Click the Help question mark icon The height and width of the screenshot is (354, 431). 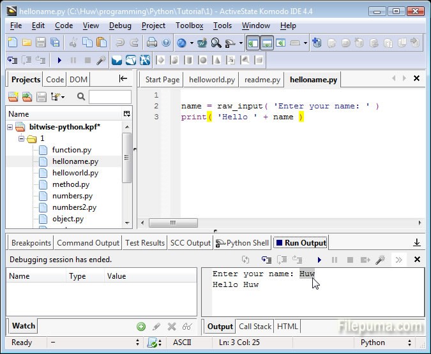tap(166, 43)
